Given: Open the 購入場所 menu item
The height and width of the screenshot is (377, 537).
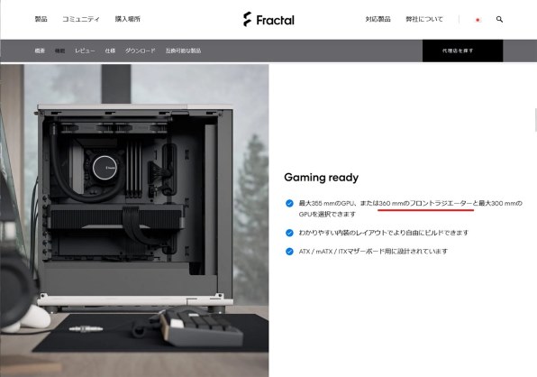Looking at the screenshot, I should (127, 19).
